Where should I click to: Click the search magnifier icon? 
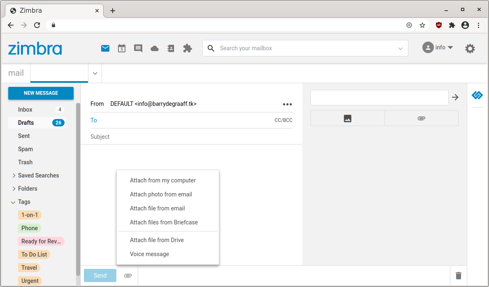pos(211,49)
